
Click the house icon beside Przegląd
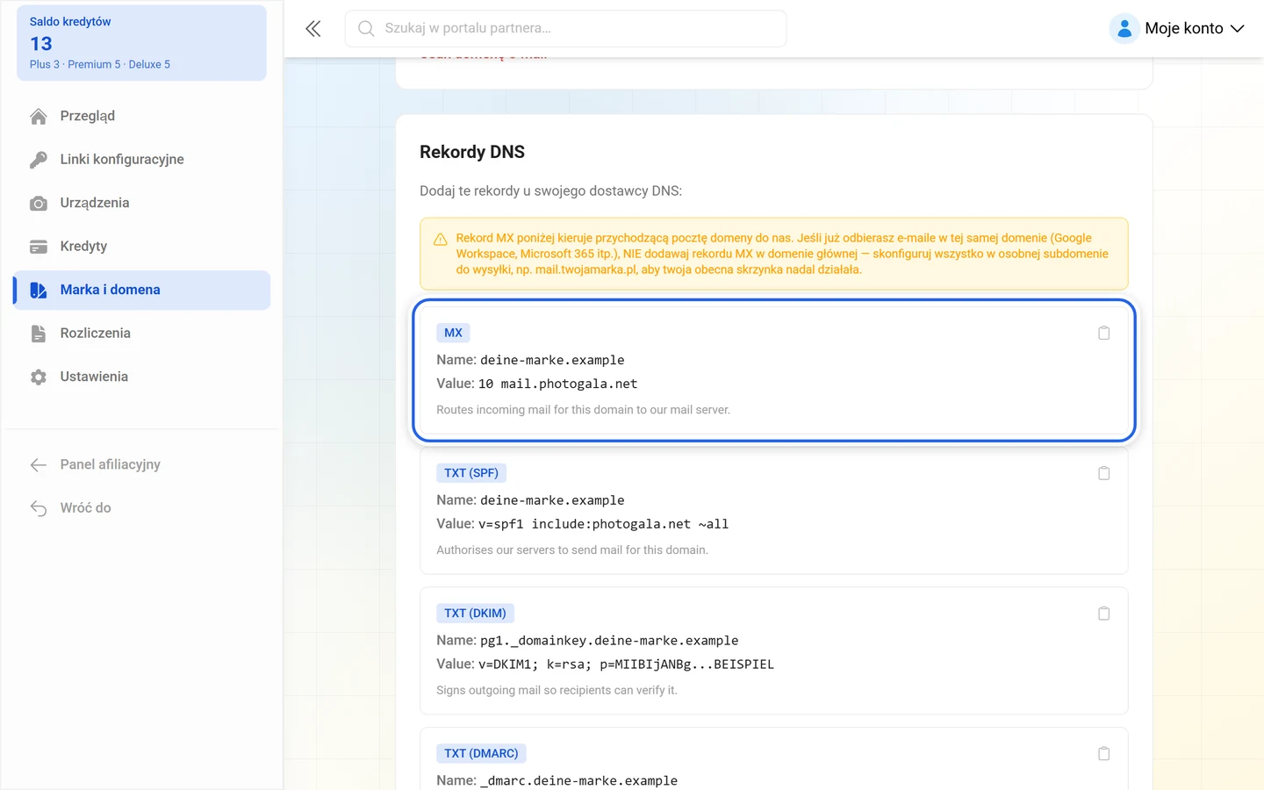pos(39,117)
